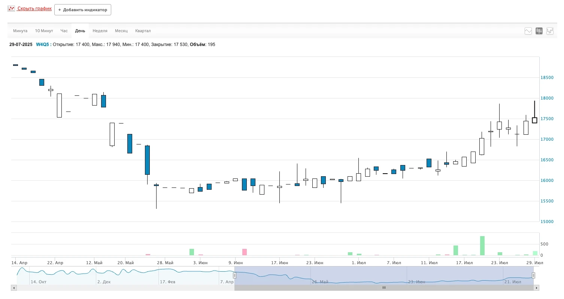Click the right range handle in navigator
The width and height of the screenshot is (564, 299).
tap(533, 275)
